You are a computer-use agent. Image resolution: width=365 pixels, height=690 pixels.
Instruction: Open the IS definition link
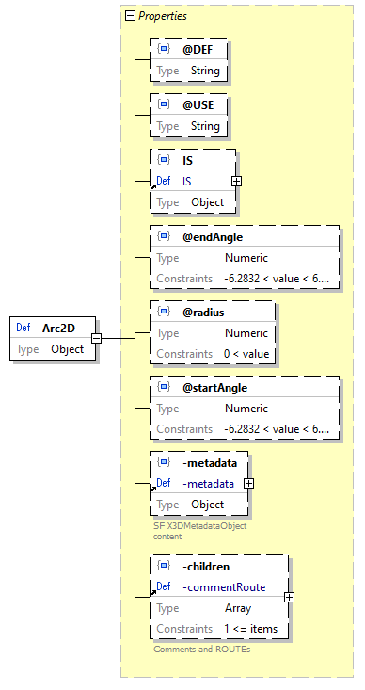[x=187, y=181]
